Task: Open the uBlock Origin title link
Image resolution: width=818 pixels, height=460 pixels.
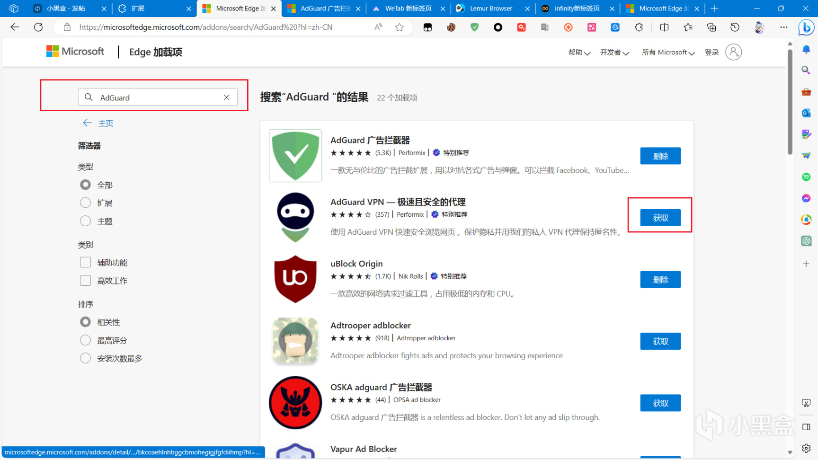Action: pyautogui.click(x=356, y=264)
